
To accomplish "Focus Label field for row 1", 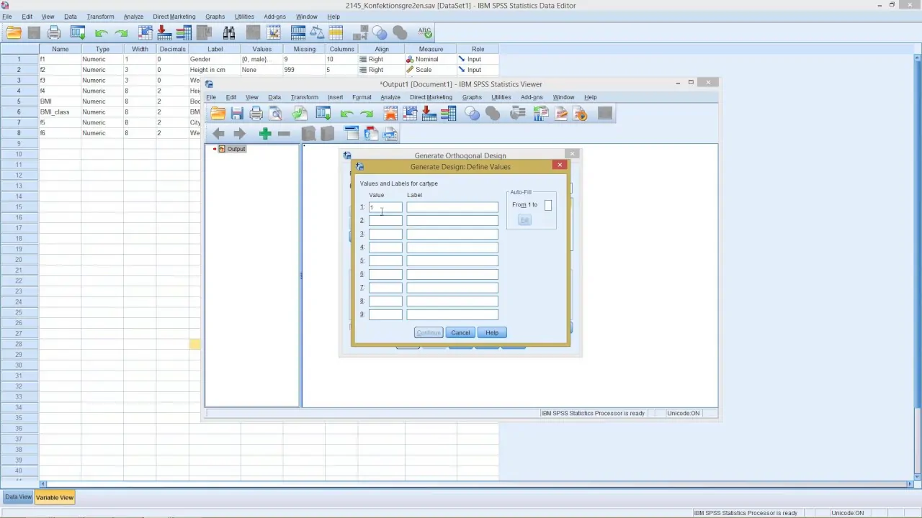I will pos(452,207).
